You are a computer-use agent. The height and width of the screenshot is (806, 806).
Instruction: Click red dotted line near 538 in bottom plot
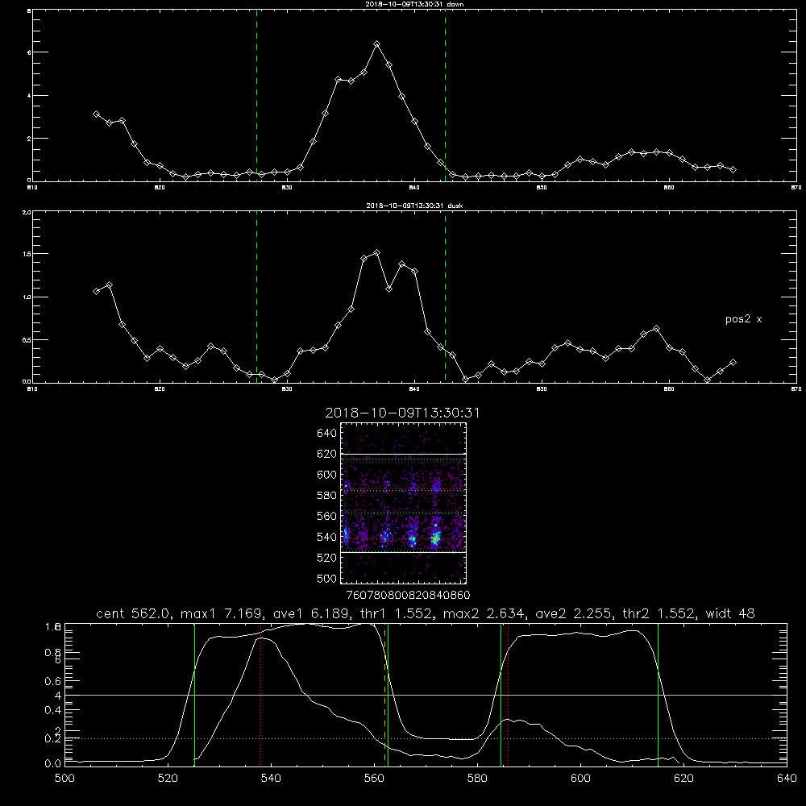pos(260,694)
